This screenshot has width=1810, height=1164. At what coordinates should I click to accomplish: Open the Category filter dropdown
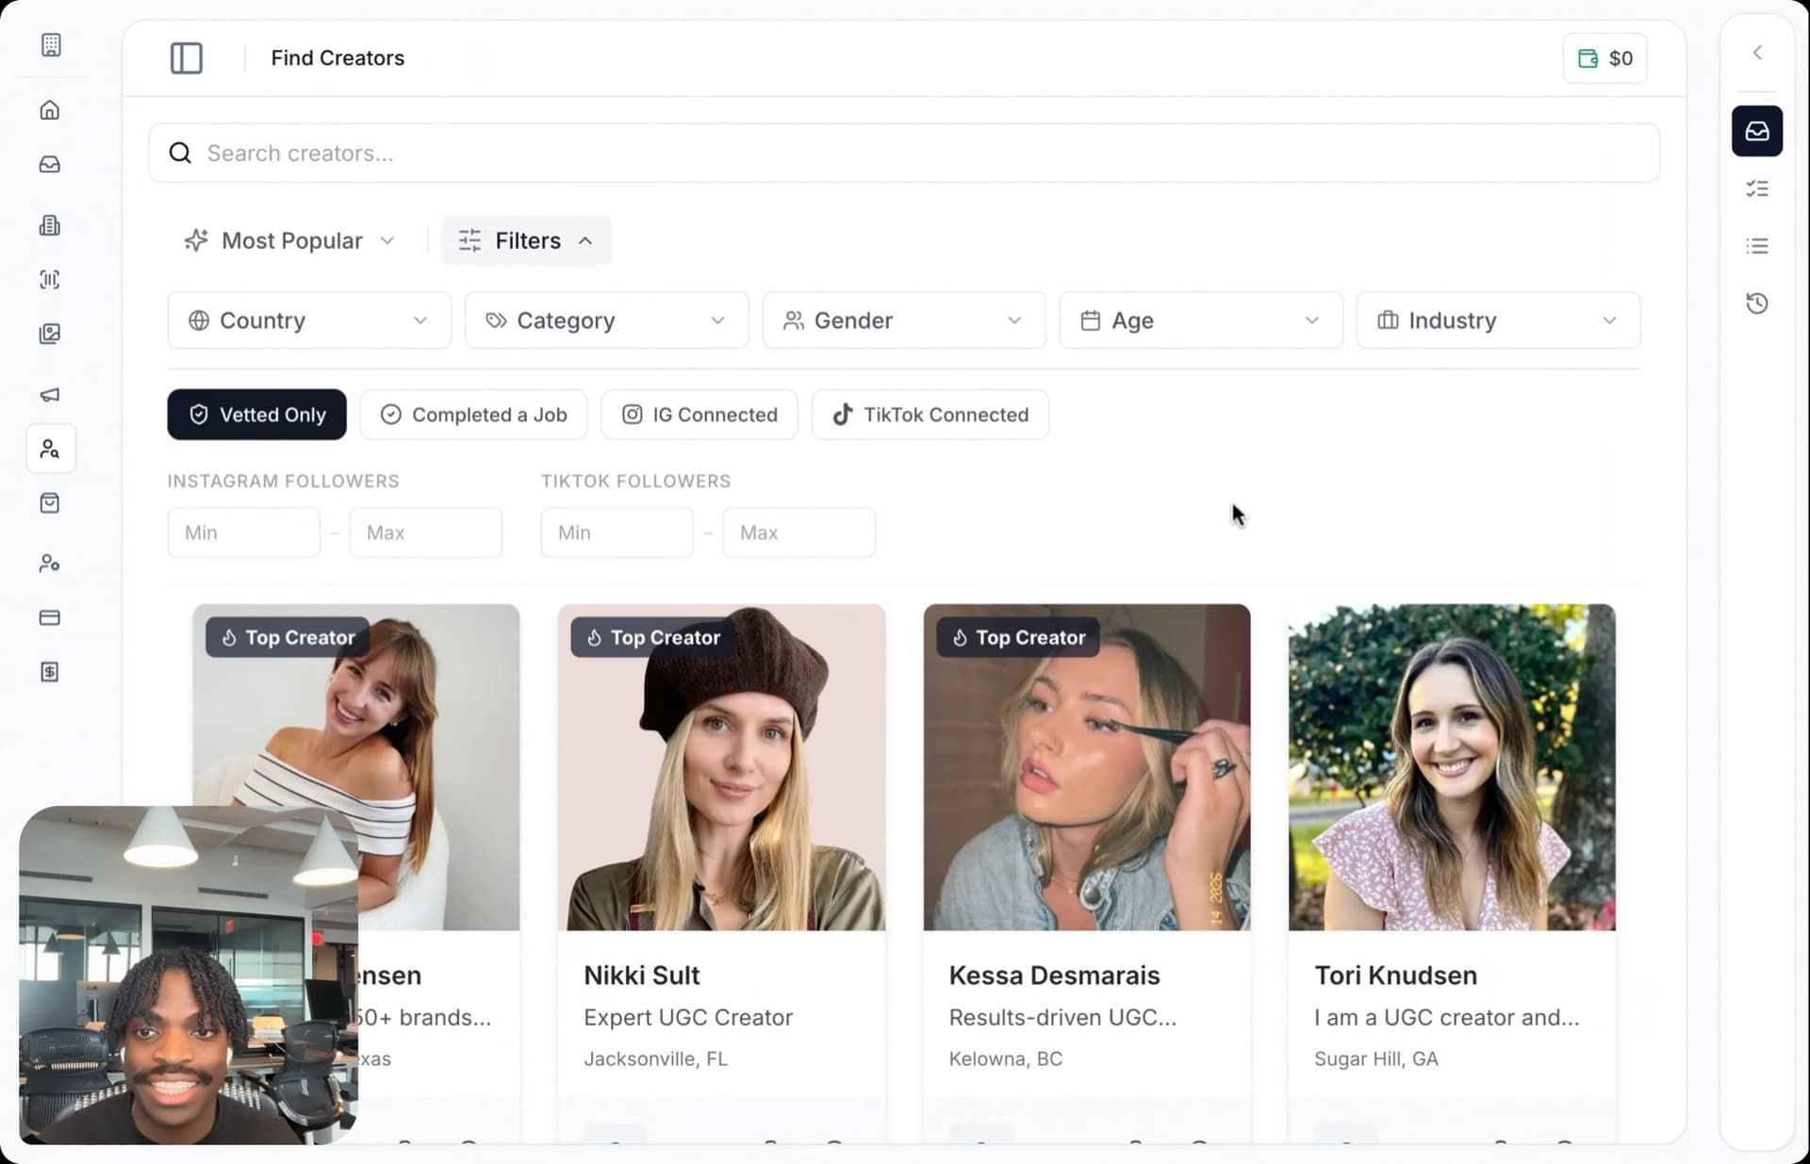tap(606, 320)
